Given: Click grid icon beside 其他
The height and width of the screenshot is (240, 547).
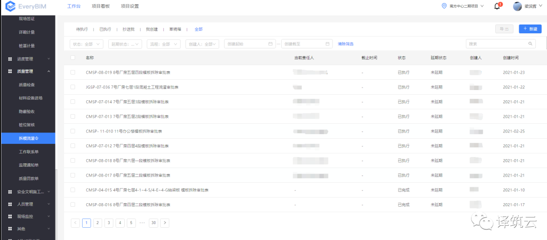Looking at the screenshot, I should coord(10,229).
